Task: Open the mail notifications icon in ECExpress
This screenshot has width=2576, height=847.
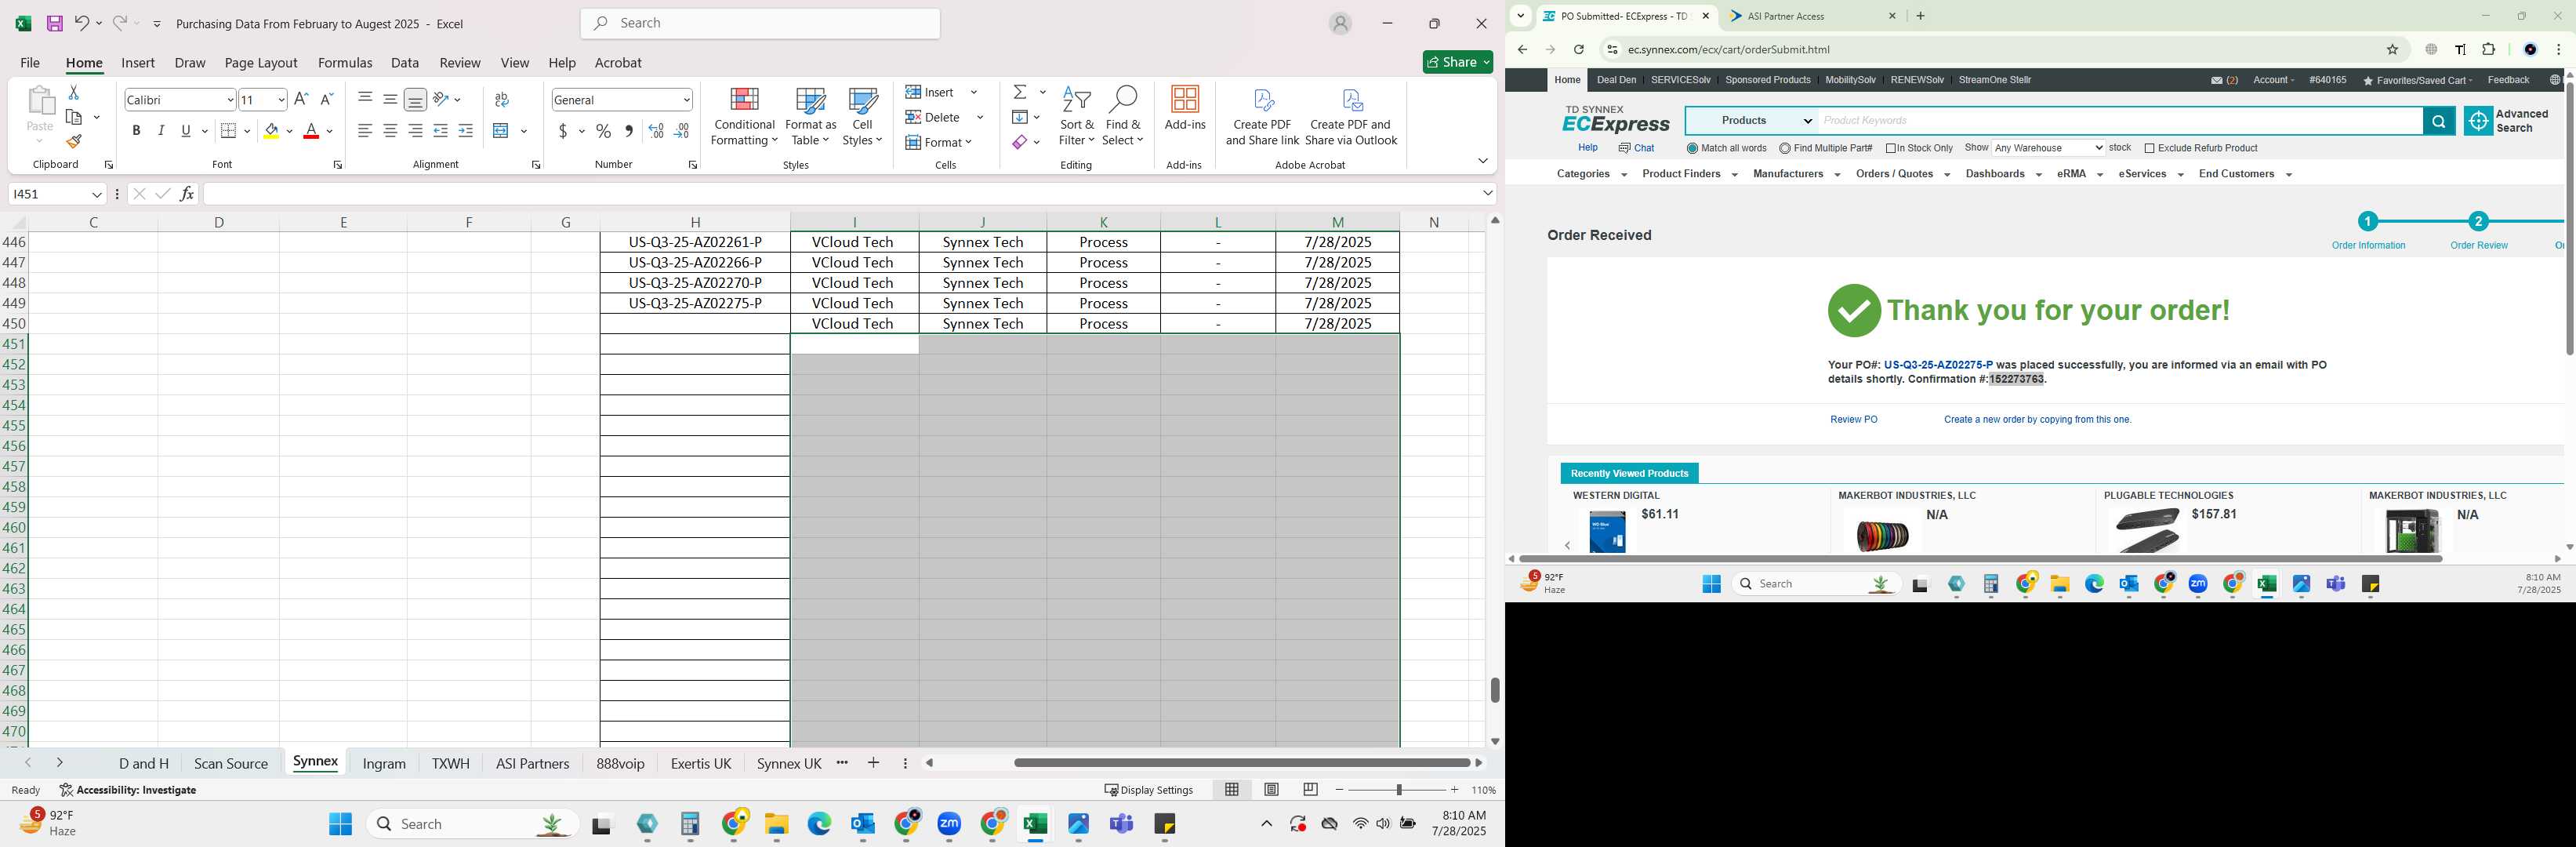Action: click(x=2217, y=81)
